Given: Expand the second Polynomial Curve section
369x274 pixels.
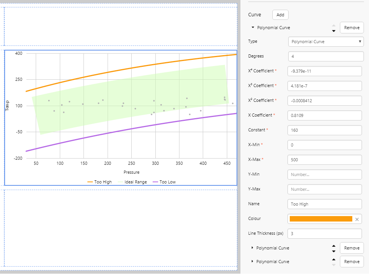Looking at the screenshot, I should click(x=253, y=248).
